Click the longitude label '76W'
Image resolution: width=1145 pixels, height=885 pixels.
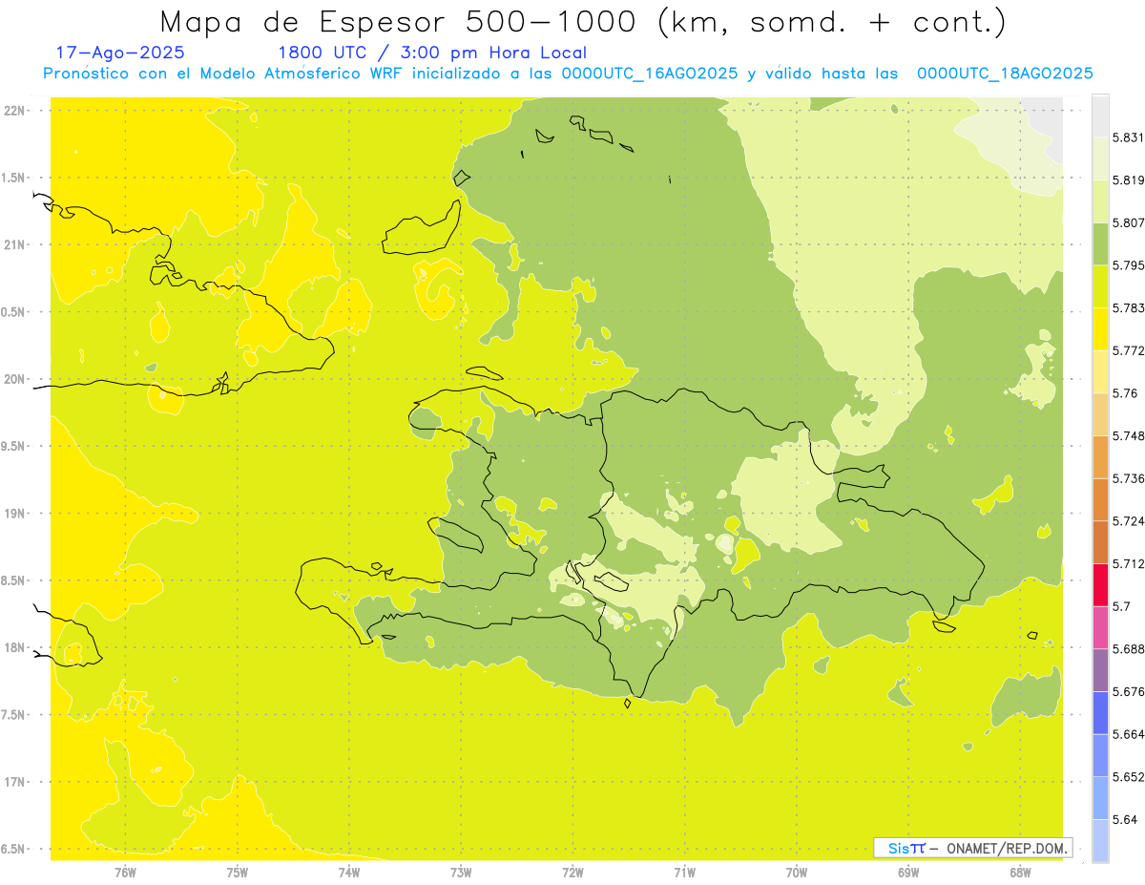pos(125,873)
